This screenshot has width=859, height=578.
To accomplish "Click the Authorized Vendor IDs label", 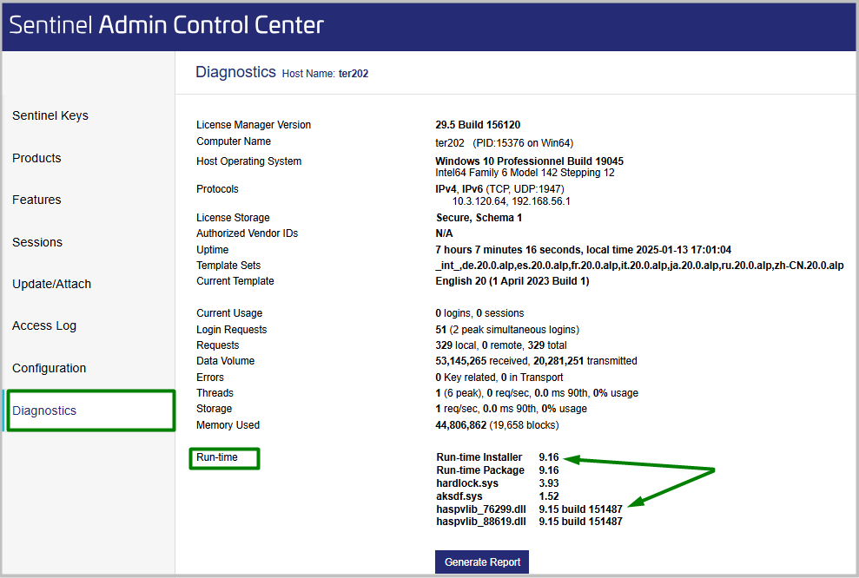I will [248, 233].
